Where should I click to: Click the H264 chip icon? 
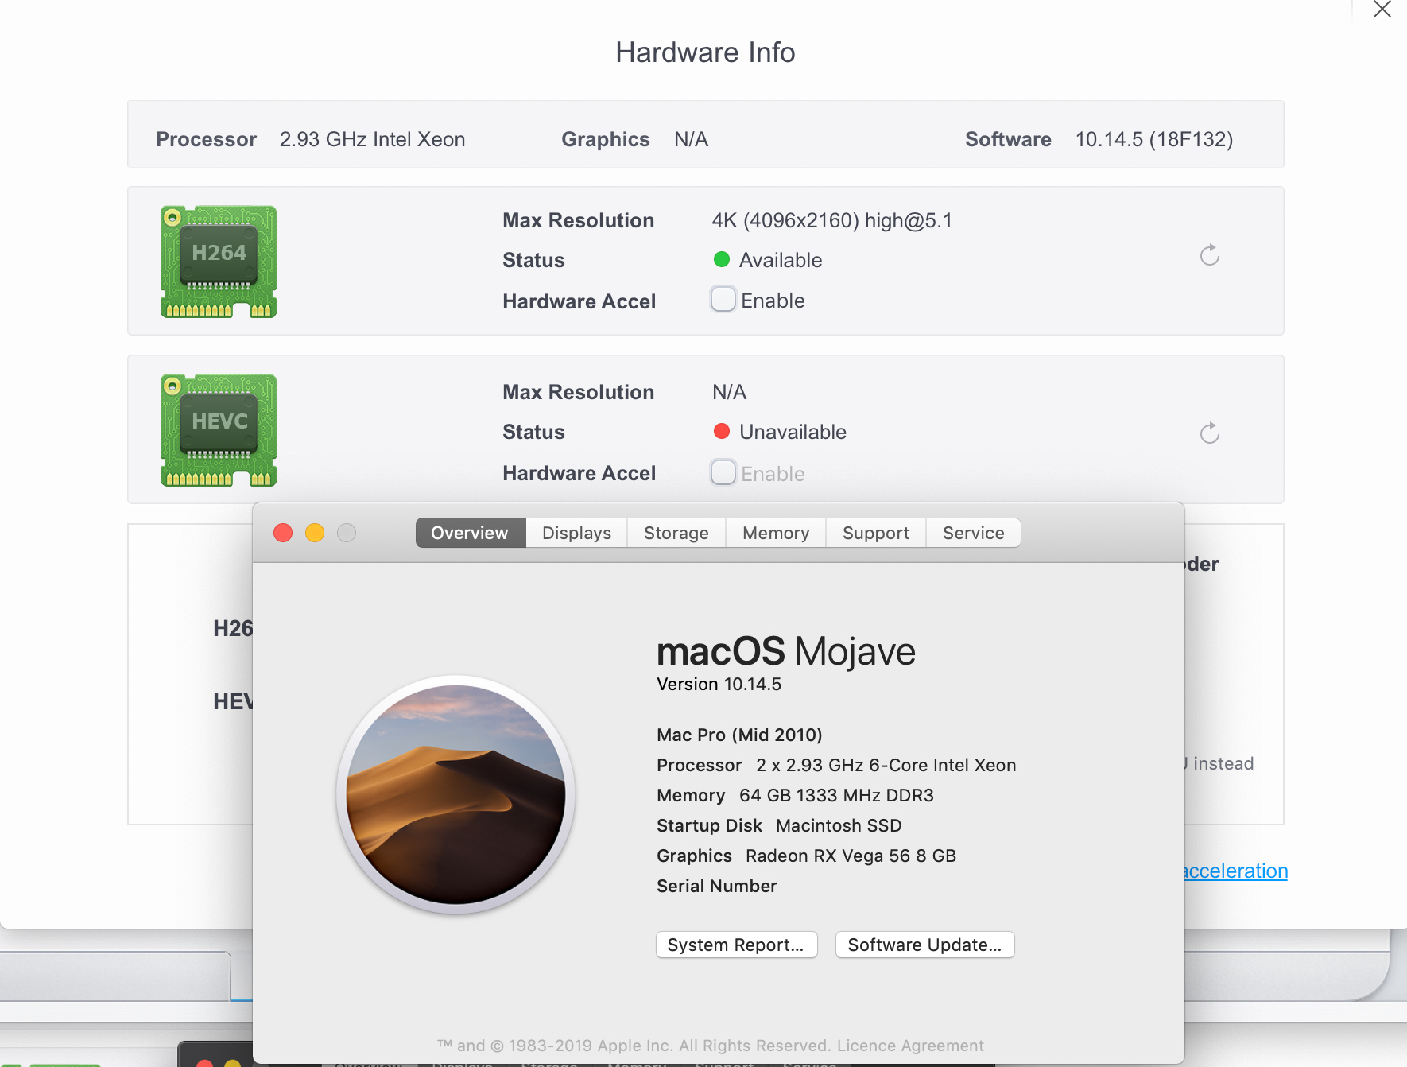219,262
